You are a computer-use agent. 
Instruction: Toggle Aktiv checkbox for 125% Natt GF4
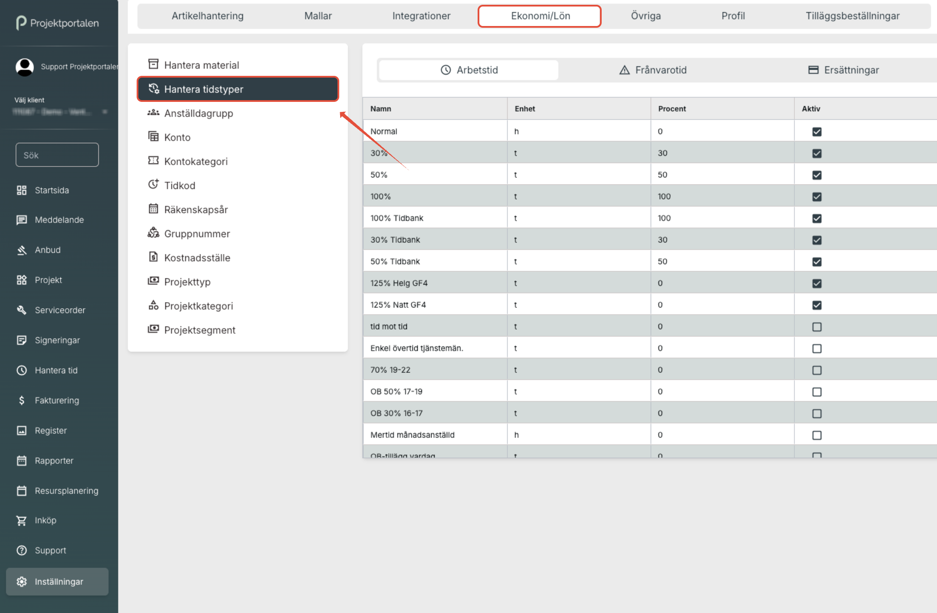click(x=816, y=305)
